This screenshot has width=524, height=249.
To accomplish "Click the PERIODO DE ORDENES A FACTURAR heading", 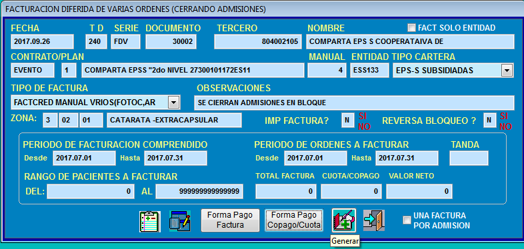I will 331,144.
